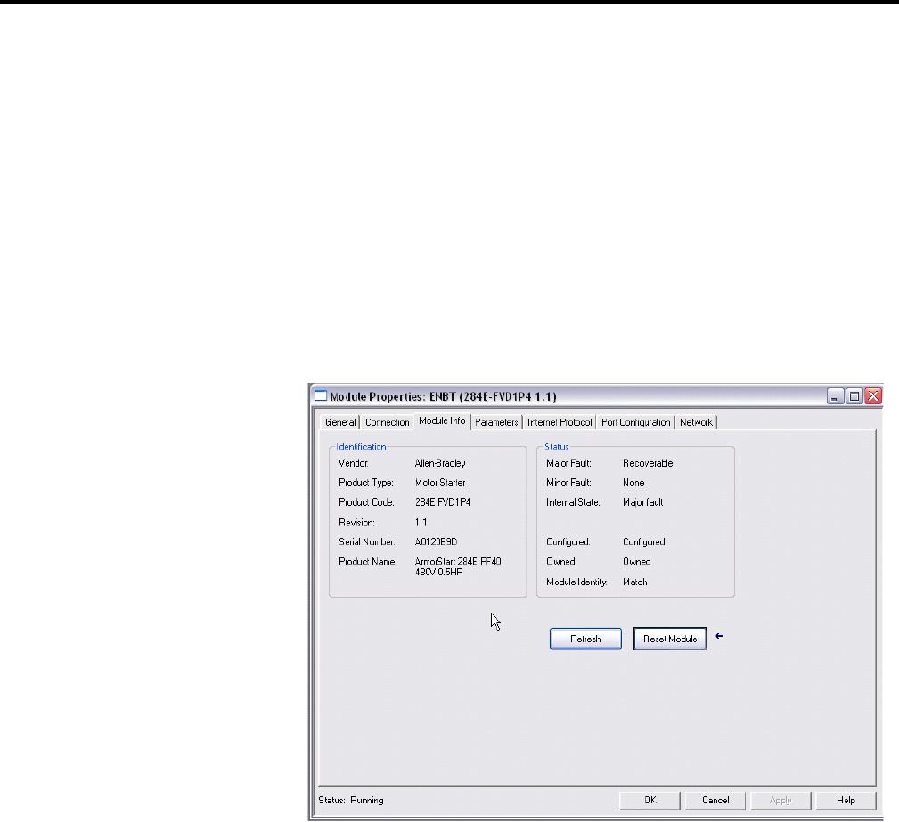Click the Vendor field label
This screenshot has width=899, height=822.
[353, 463]
